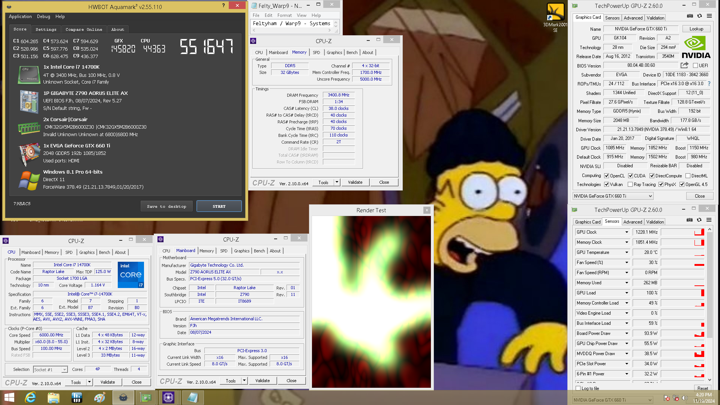Image resolution: width=720 pixels, height=405 pixels.
Task: Click the camera icon in GPU-Z Sensors window
Action: pyautogui.click(x=689, y=220)
